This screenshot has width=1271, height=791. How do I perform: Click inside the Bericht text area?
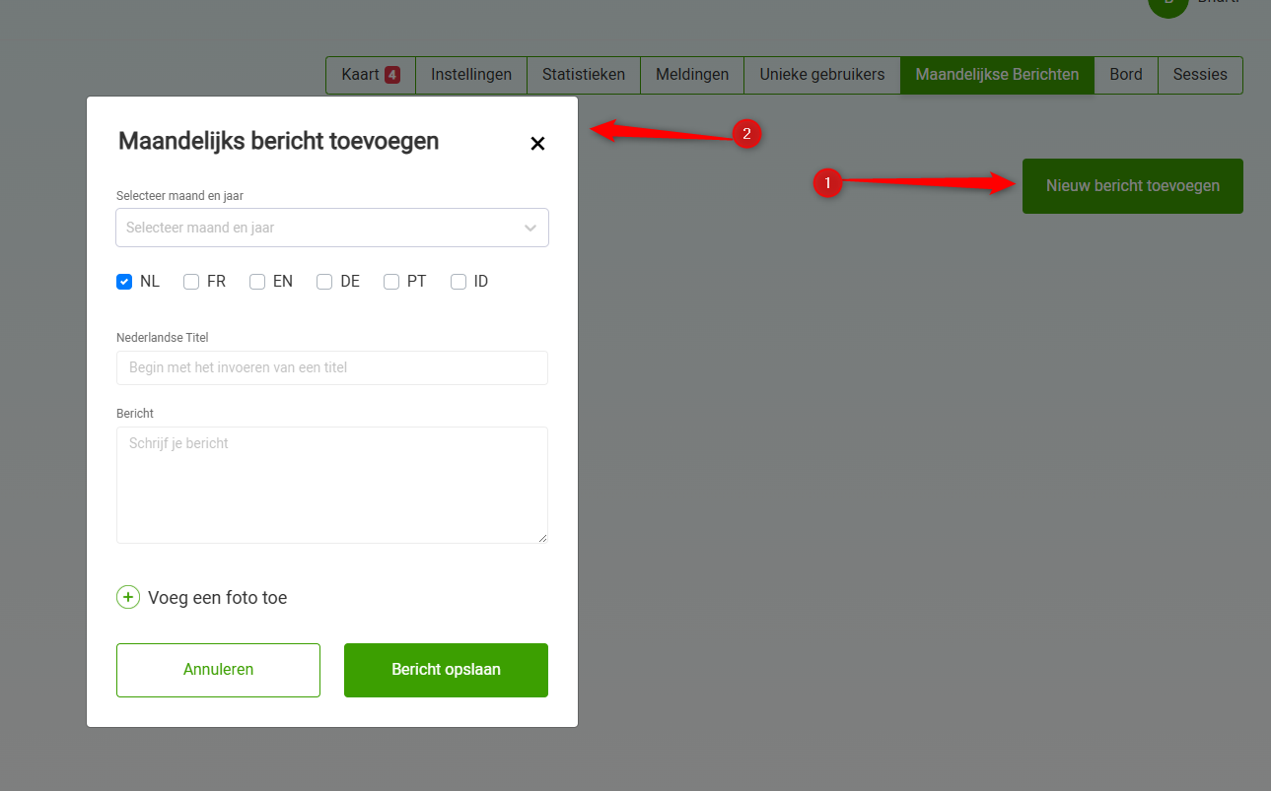tap(332, 485)
